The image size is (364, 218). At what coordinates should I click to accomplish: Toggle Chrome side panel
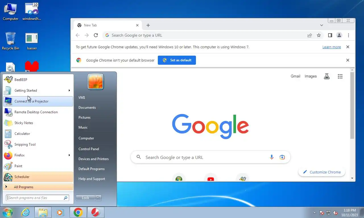[330, 35]
